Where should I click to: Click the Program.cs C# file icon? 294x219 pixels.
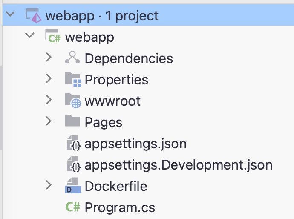[72, 207]
